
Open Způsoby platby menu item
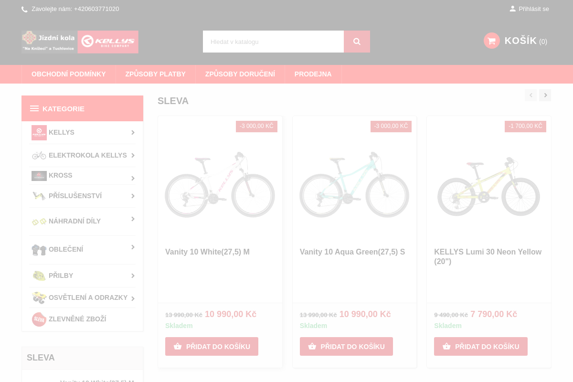[156, 74]
